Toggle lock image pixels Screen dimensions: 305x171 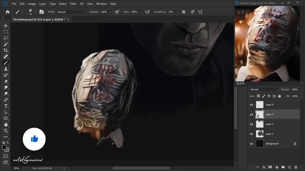click(x=264, y=96)
